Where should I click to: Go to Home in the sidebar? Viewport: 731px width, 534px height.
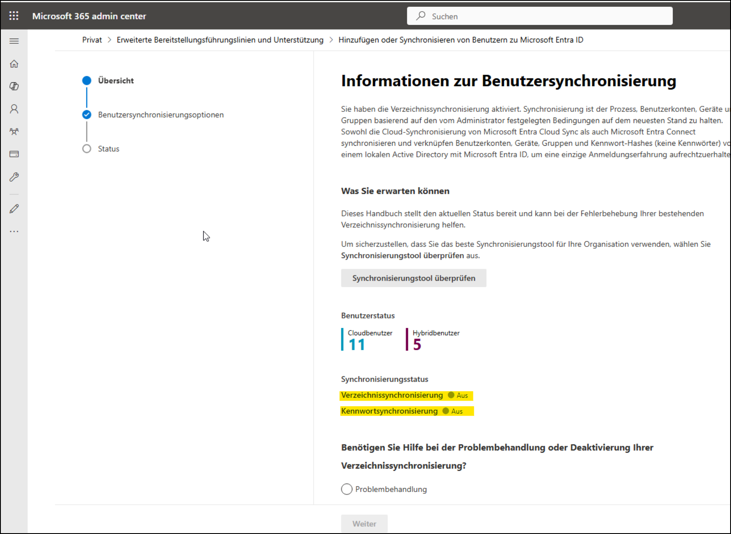[14, 64]
